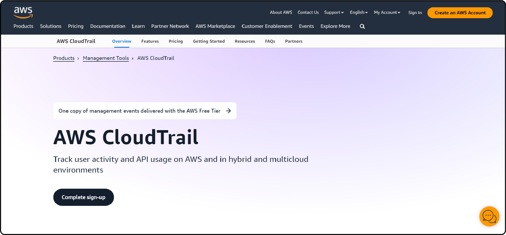The height and width of the screenshot is (235, 506).
Task: Open the Products breadcrumb link
Action: click(64, 58)
